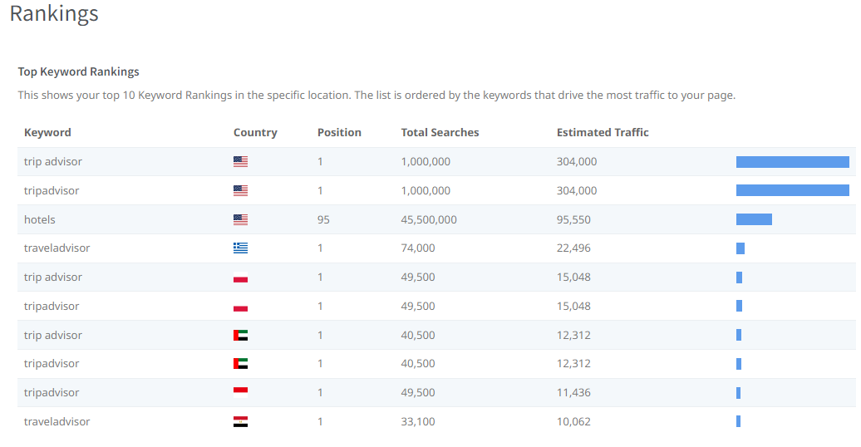Select the 'traveladvisor' keyword in the Egypt row

[57, 422]
